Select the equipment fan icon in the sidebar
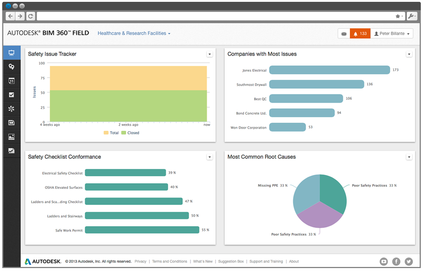 click(11, 108)
